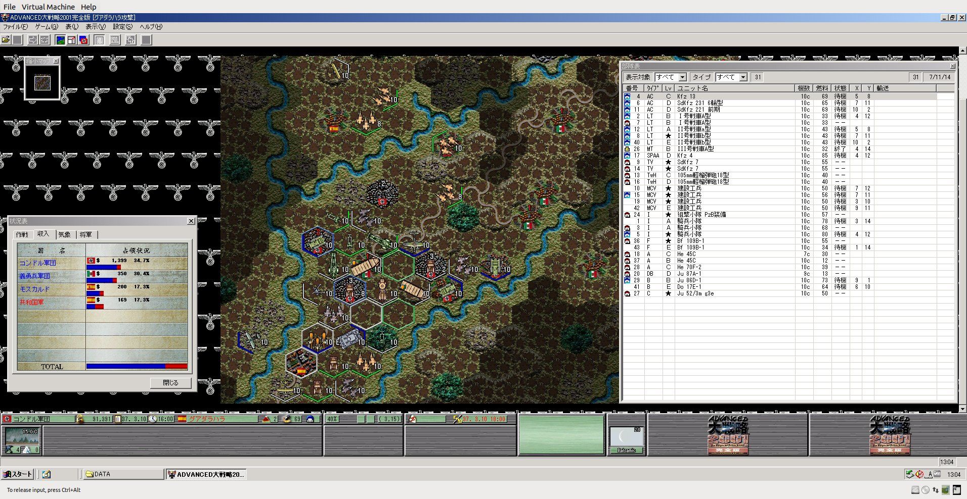Select the Ju 52/3m g3e unit row

779,293
